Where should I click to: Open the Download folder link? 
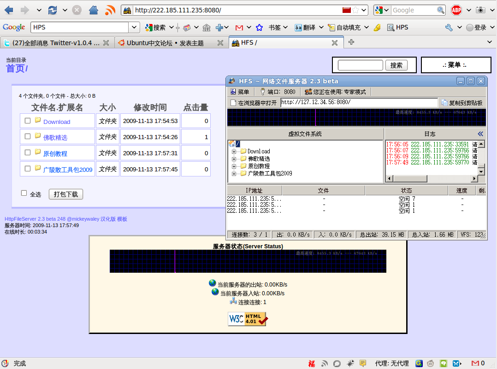[x=57, y=122]
